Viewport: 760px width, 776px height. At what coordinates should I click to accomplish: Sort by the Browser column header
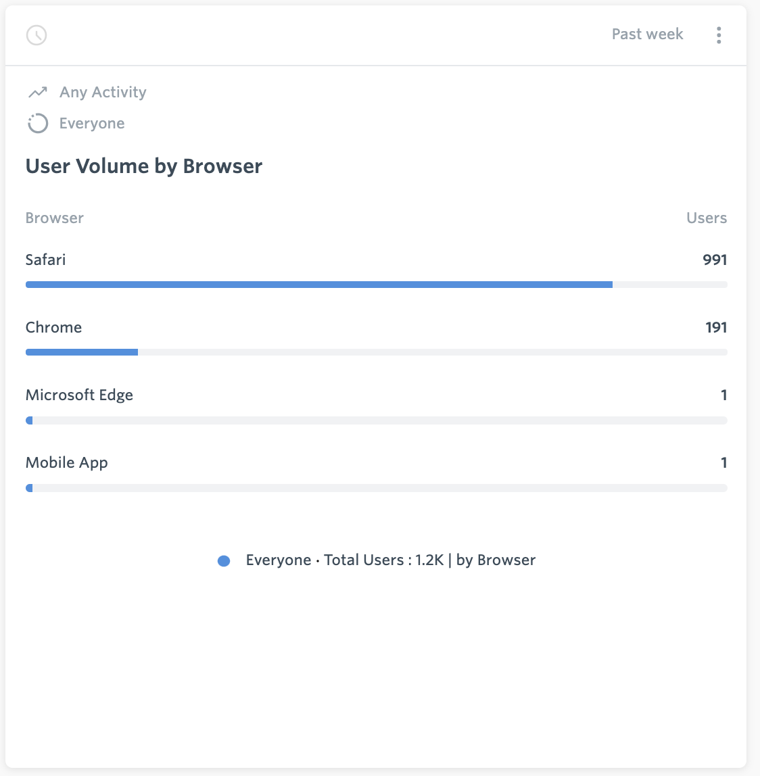pyautogui.click(x=54, y=218)
